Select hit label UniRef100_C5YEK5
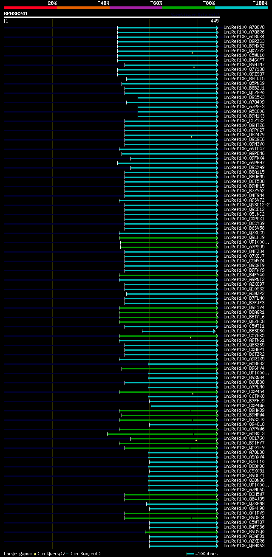The image size is (272, 557). point(244,336)
